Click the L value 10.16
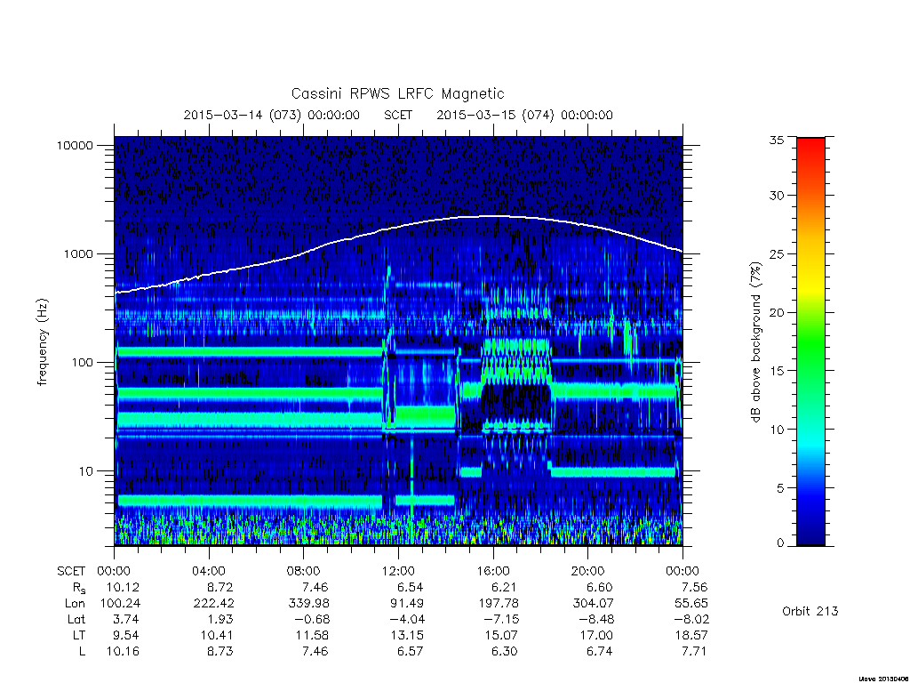This screenshot has height=683, width=910. coord(123,652)
